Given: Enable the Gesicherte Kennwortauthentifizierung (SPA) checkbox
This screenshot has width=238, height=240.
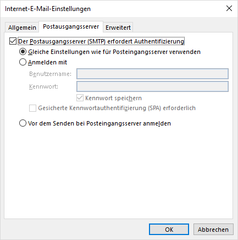Looking at the screenshot, I should 32,108.
